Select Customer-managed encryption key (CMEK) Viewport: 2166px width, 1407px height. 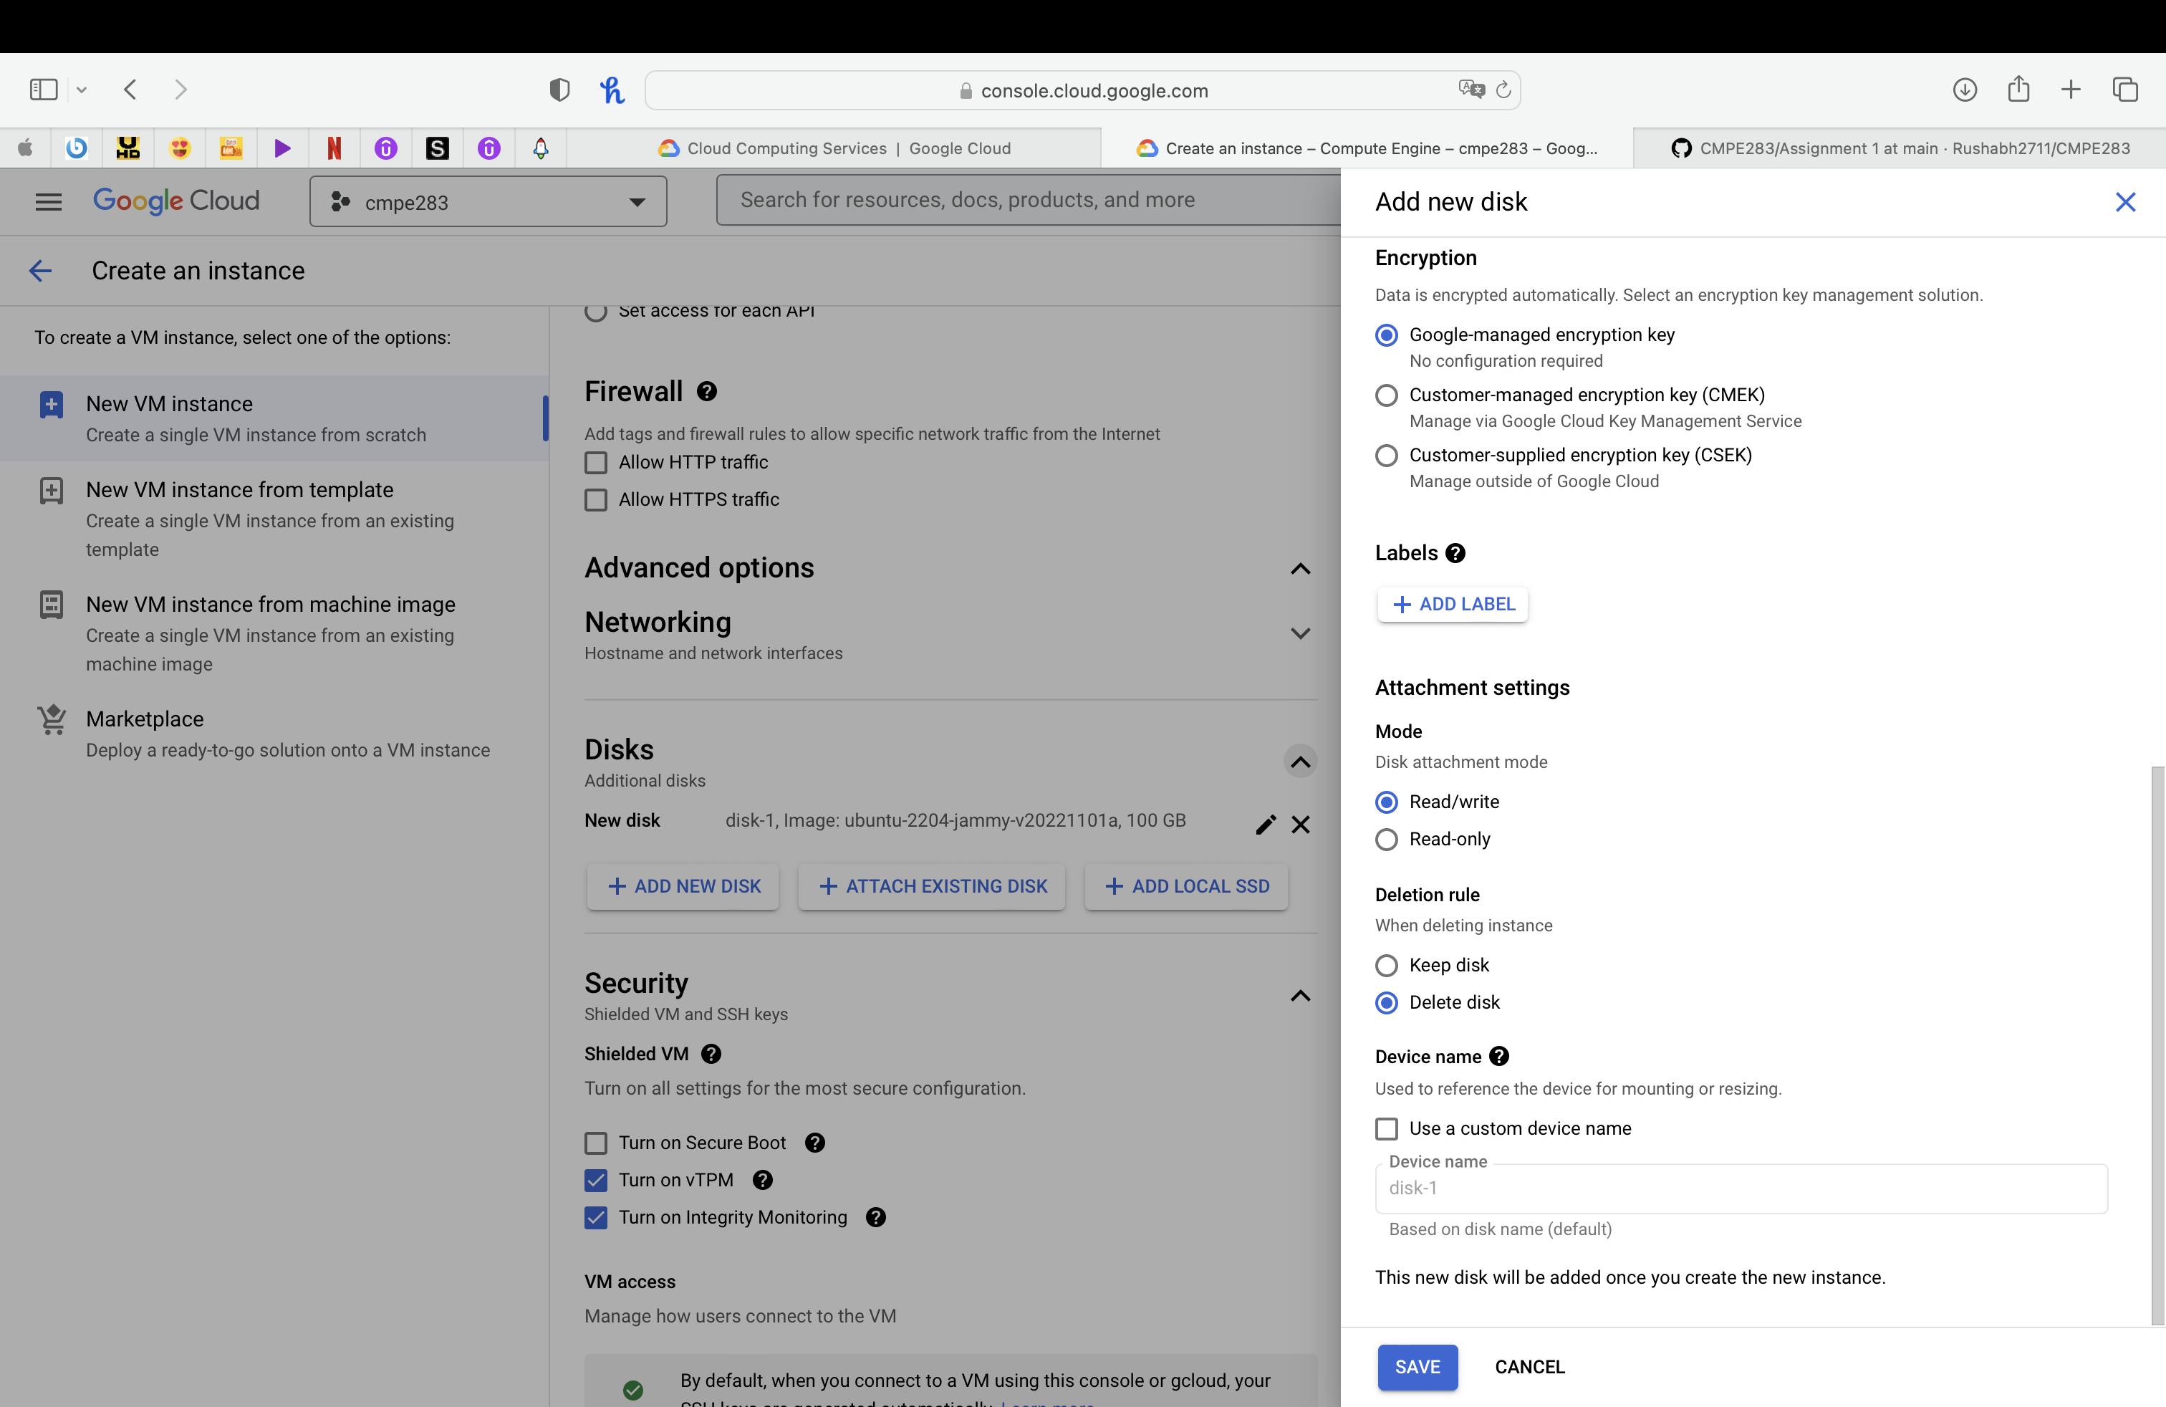pos(1386,395)
